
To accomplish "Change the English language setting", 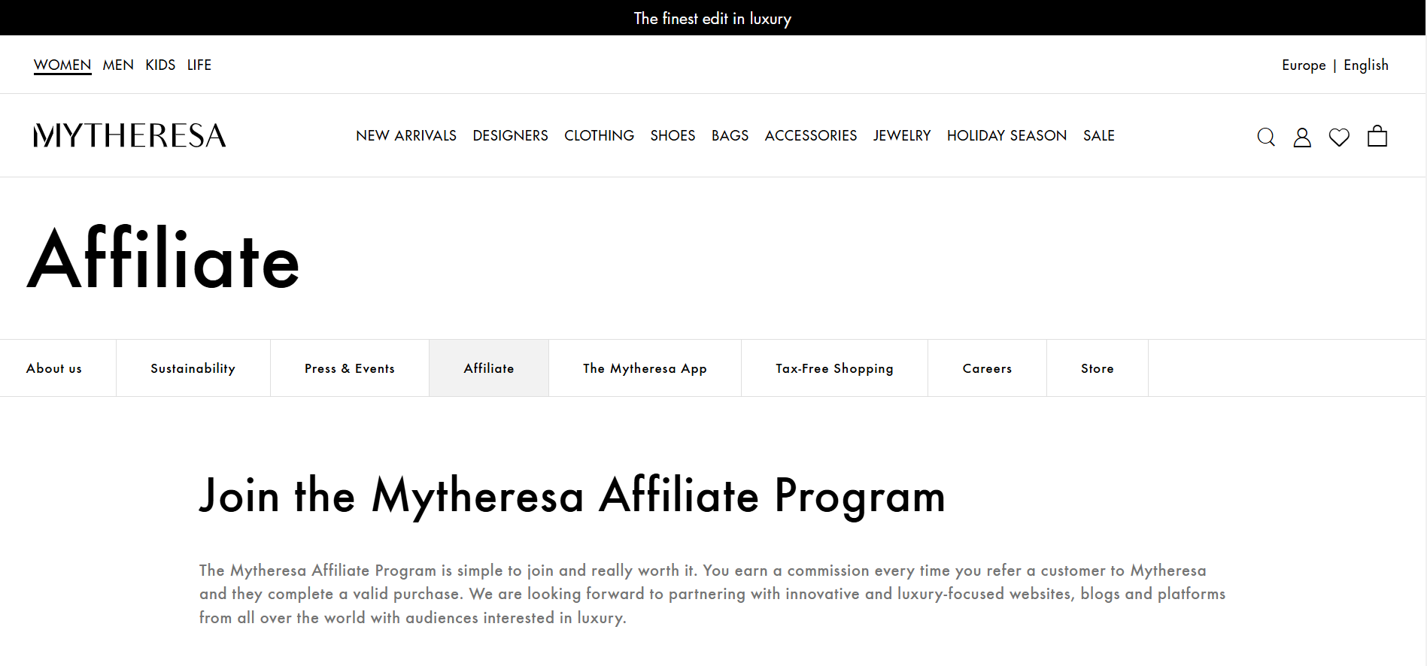I will [x=1366, y=65].
